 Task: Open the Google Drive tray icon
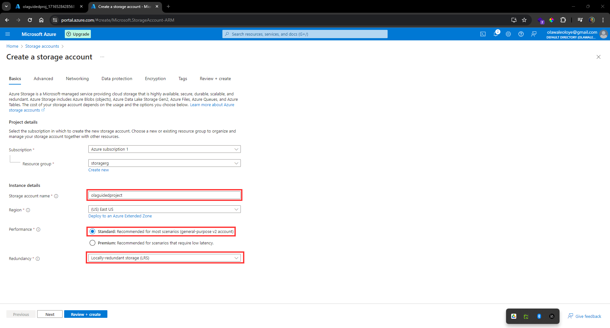coord(514,316)
